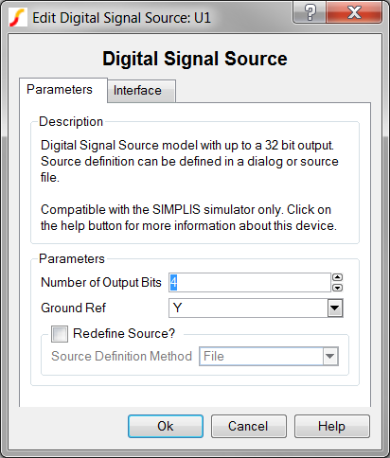The image size is (390, 458).
Task: Click the Description text about SIMPLIS simulator
Action: point(188,218)
